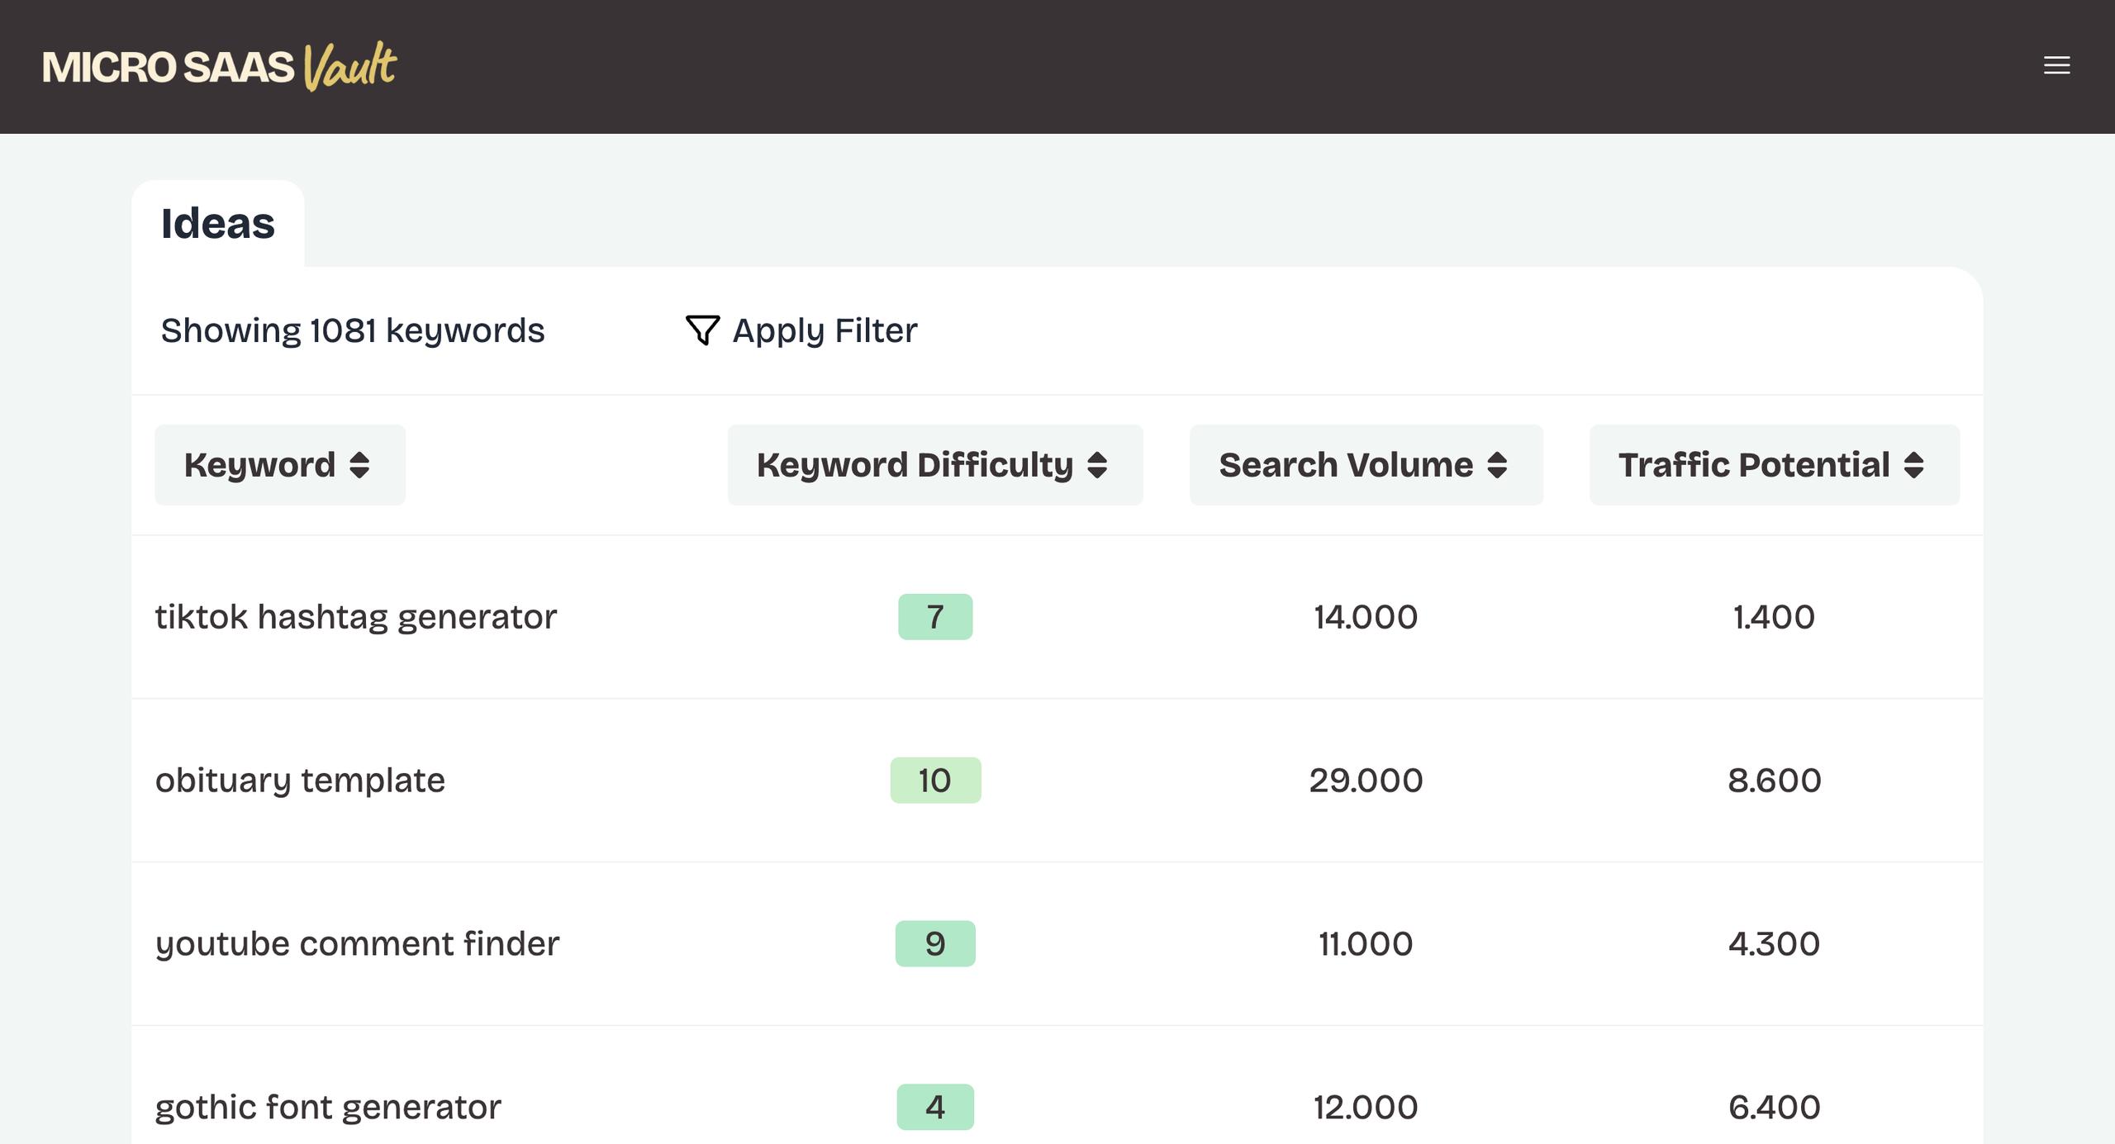Image resolution: width=2115 pixels, height=1144 pixels.
Task: Click the difficulty badge showing 10
Action: click(935, 781)
